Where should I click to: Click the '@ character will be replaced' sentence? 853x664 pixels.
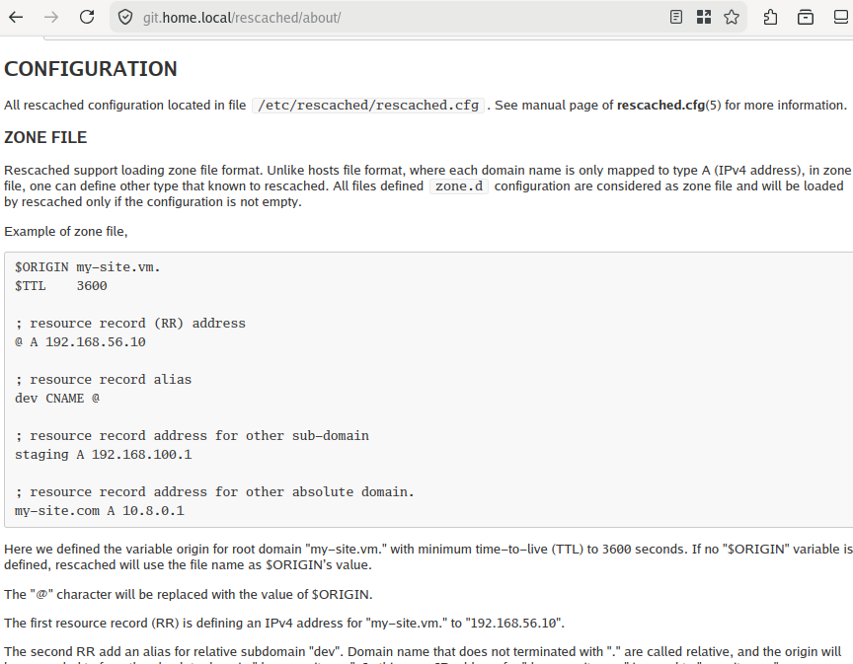pos(189,594)
